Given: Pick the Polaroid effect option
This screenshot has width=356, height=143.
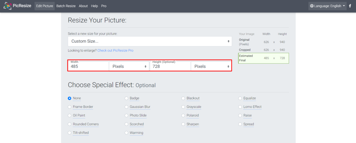Looking at the screenshot, I should point(184,115).
